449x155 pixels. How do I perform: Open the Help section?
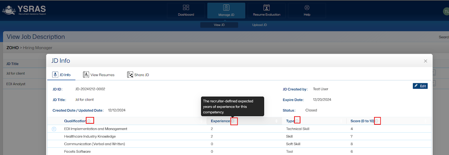[307, 11]
